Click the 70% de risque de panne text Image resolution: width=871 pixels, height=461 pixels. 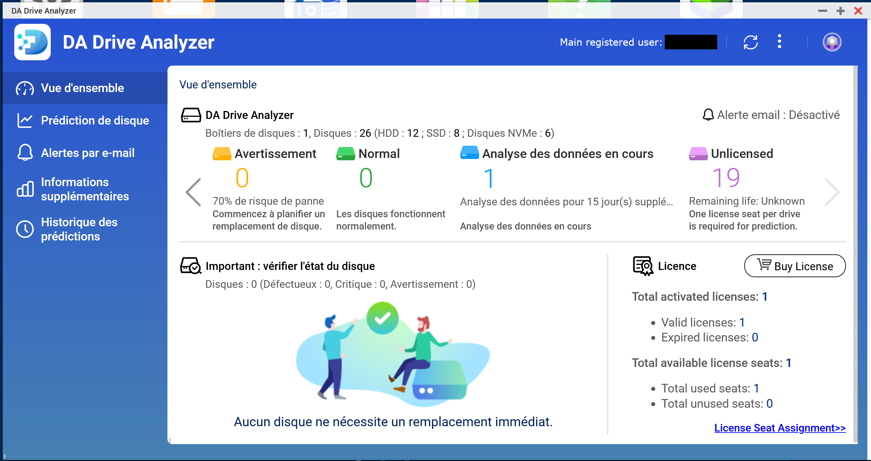268,201
